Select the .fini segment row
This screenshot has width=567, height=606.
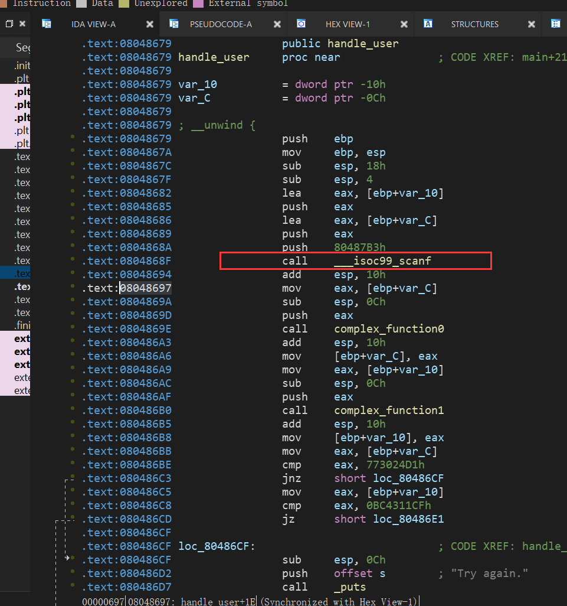15,325
